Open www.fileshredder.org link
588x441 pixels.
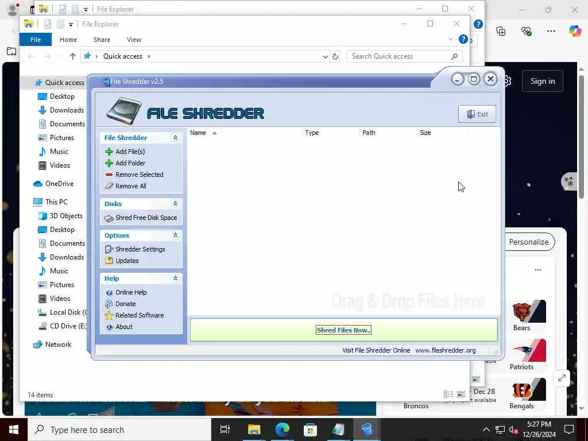[445, 350]
